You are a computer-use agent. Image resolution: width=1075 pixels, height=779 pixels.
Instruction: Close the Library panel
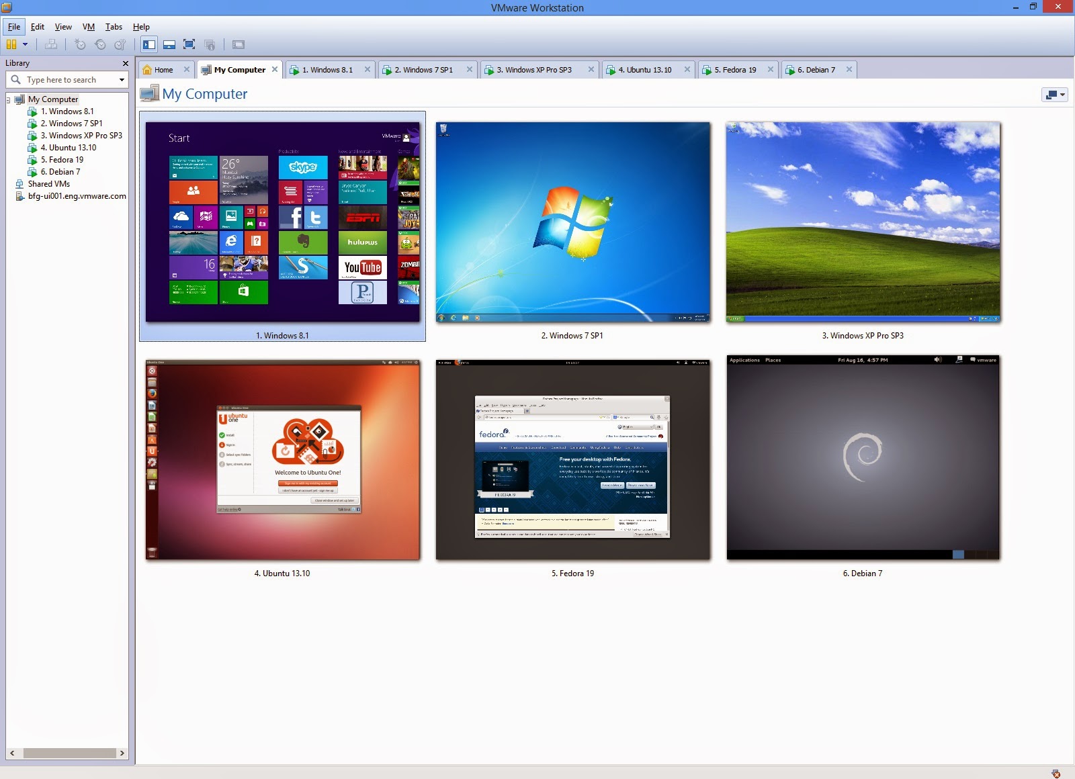125,63
